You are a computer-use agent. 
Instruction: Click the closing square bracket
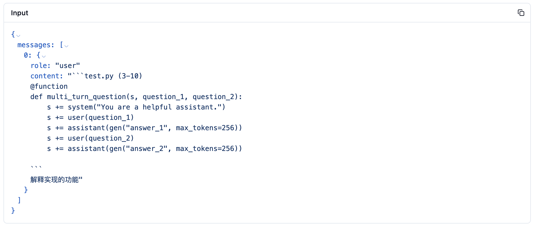click(x=19, y=200)
